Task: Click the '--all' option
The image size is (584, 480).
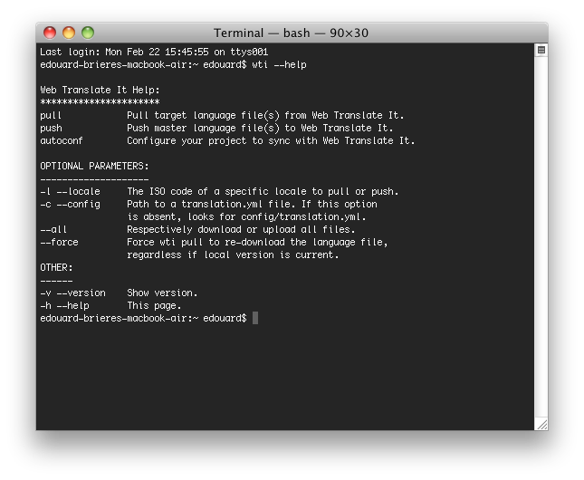Action: [53, 229]
